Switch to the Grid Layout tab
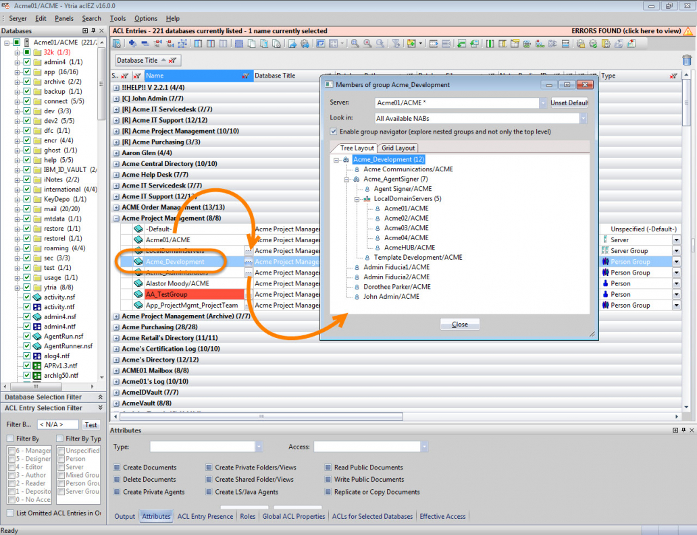 tap(398, 148)
